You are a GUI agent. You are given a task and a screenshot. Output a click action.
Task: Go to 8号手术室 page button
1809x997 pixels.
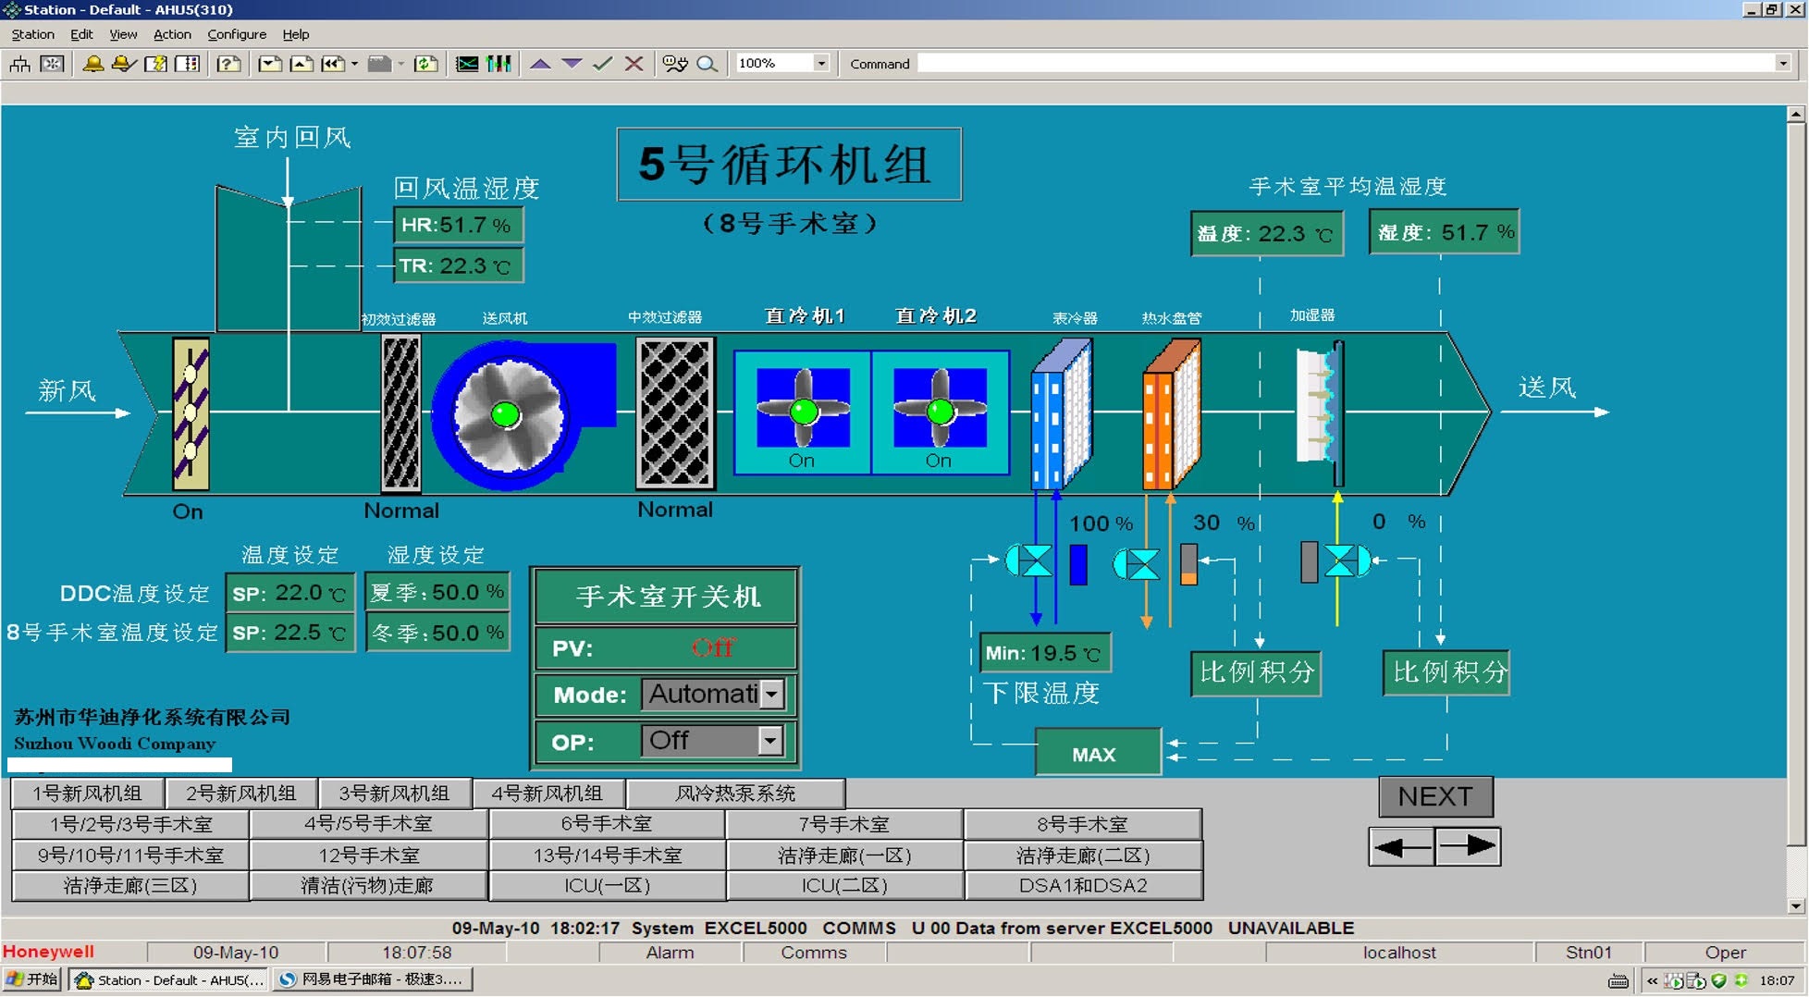pos(1082,824)
